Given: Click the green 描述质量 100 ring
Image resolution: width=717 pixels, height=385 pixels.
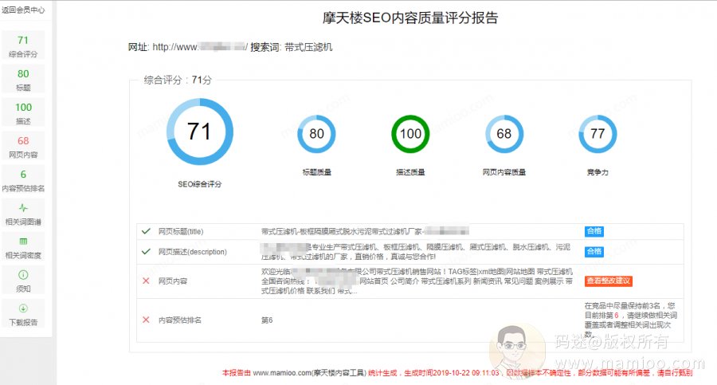Looking at the screenshot, I should 410,134.
